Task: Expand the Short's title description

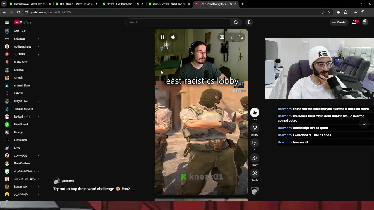Action: (93, 189)
